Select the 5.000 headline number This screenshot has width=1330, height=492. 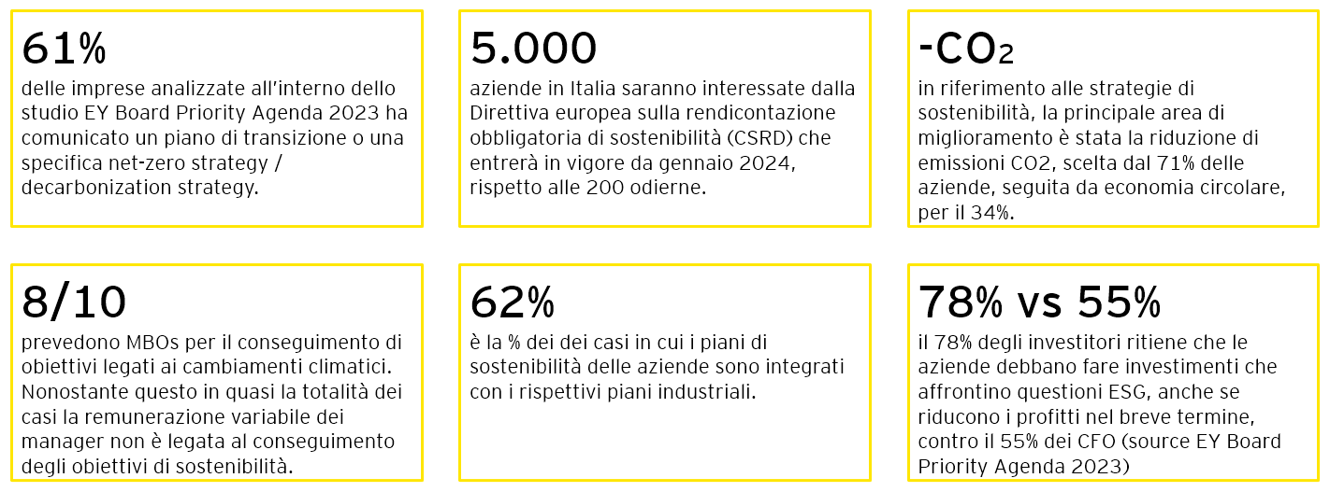click(533, 49)
